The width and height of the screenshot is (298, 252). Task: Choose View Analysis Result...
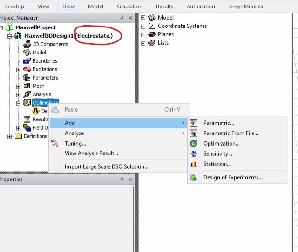118,153
